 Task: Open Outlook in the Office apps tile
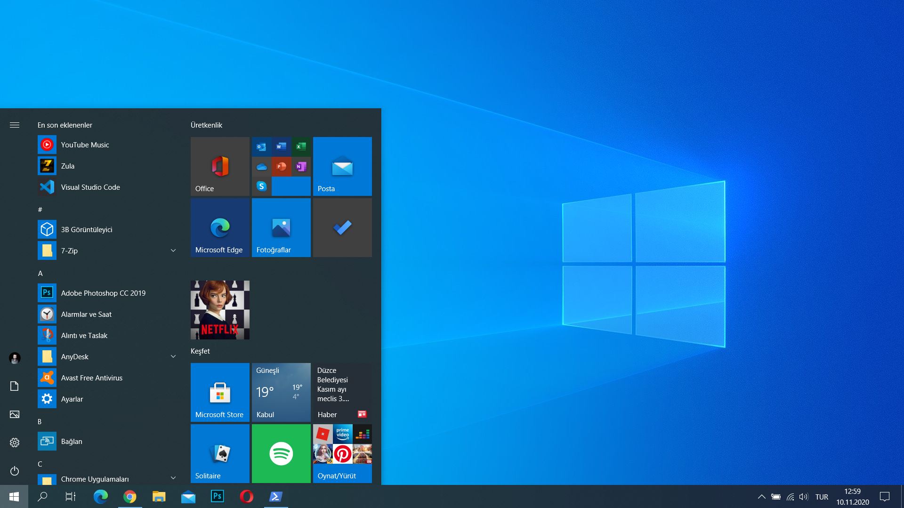[261, 147]
